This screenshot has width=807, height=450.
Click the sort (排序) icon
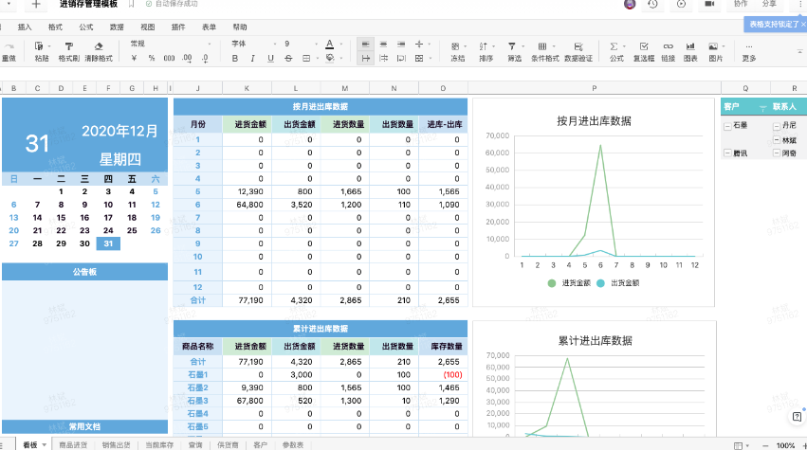click(x=484, y=46)
